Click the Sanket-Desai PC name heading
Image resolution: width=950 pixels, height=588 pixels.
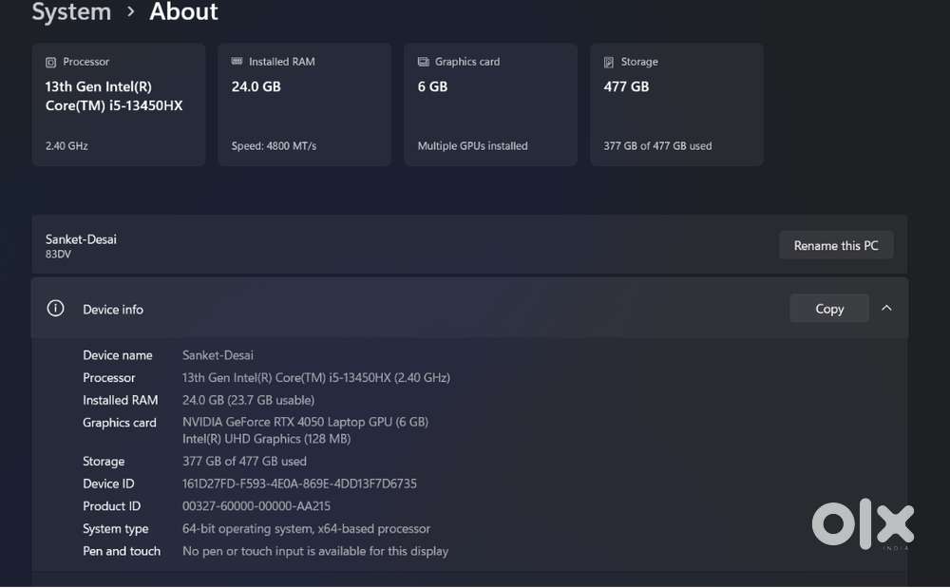pyautogui.click(x=81, y=239)
